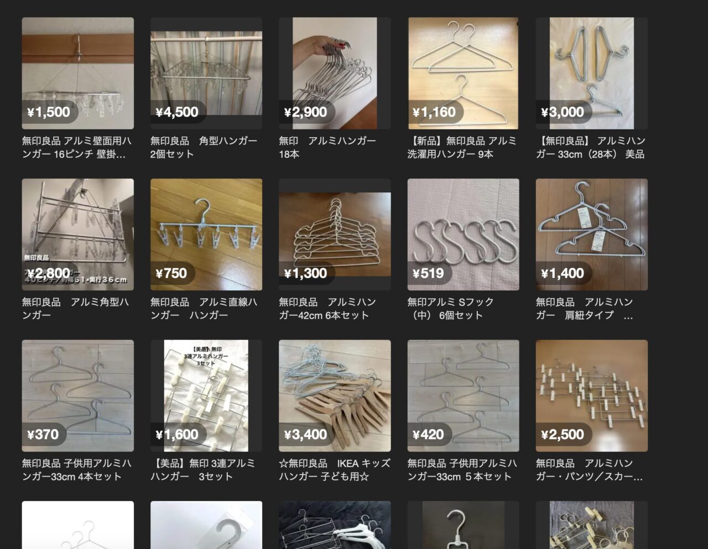Click the 無印アルミ Sフック（中）6個セット title
Image resolution: width=708 pixels, height=549 pixels.
[x=450, y=309]
